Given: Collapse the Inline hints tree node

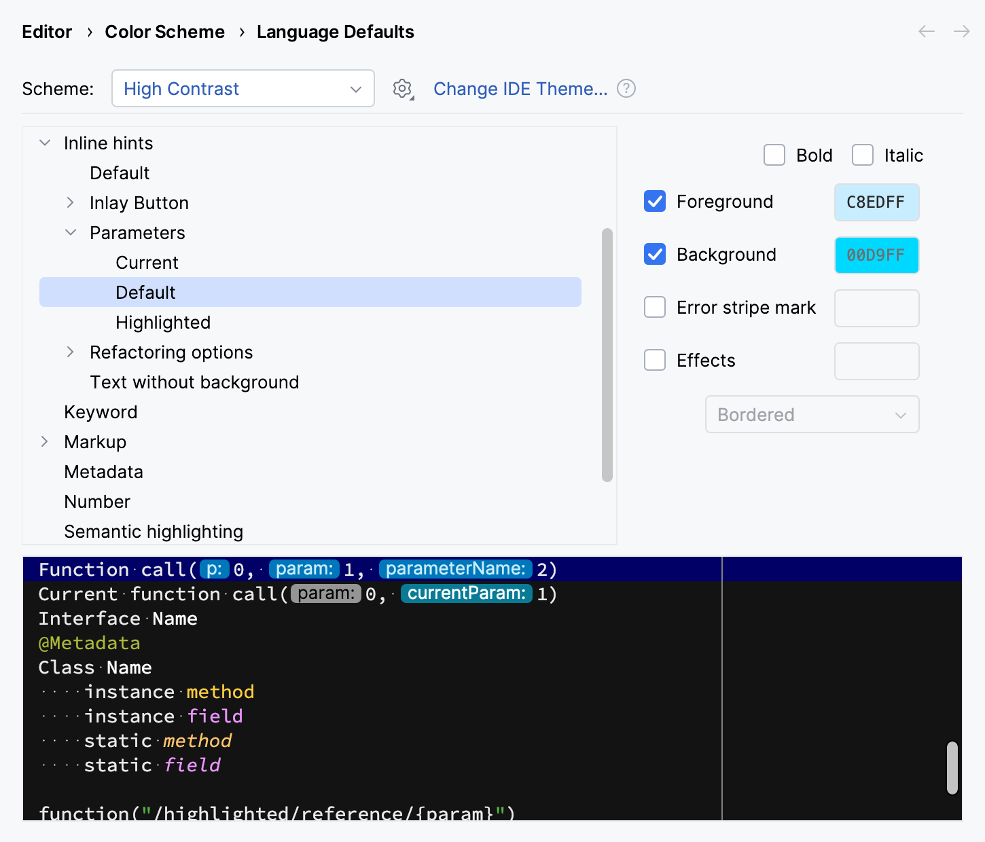Looking at the screenshot, I should coord(45,143).
